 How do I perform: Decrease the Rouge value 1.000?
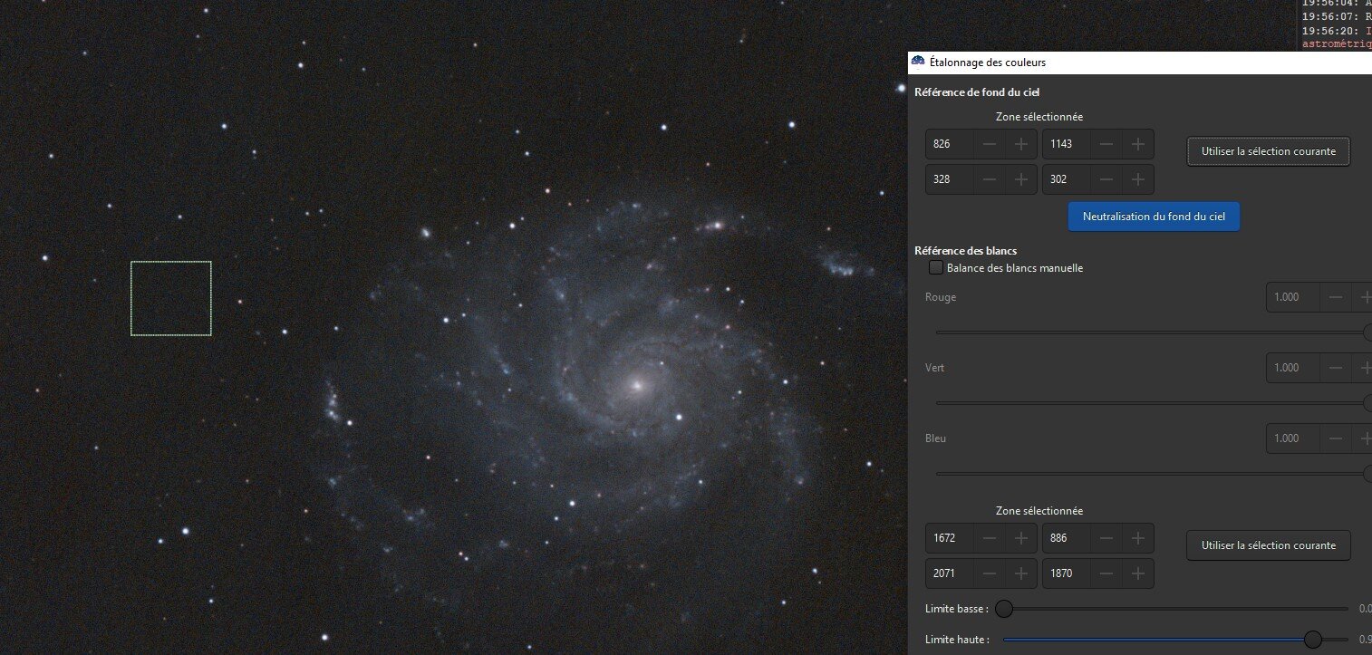click(1336, 297)
